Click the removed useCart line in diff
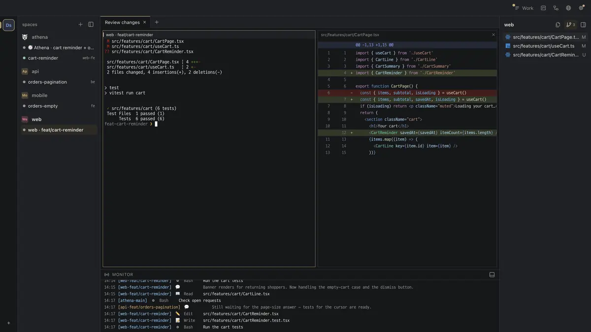This screenshot has width=591, height=332. pos(407,93)
